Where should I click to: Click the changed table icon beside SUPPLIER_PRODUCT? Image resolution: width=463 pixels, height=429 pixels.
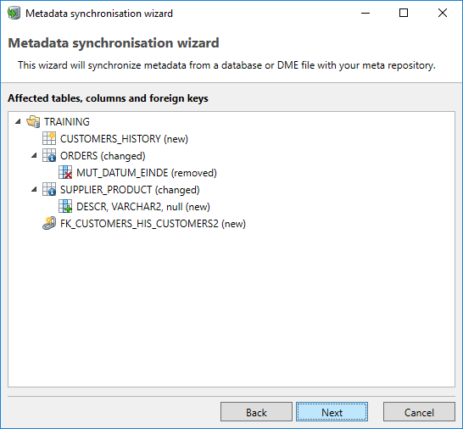49,190
